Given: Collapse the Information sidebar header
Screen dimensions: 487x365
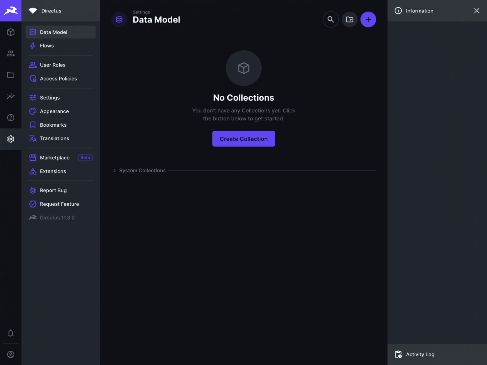Looking at the screenshot, I should pyautogui.click(x=437, y=11).
